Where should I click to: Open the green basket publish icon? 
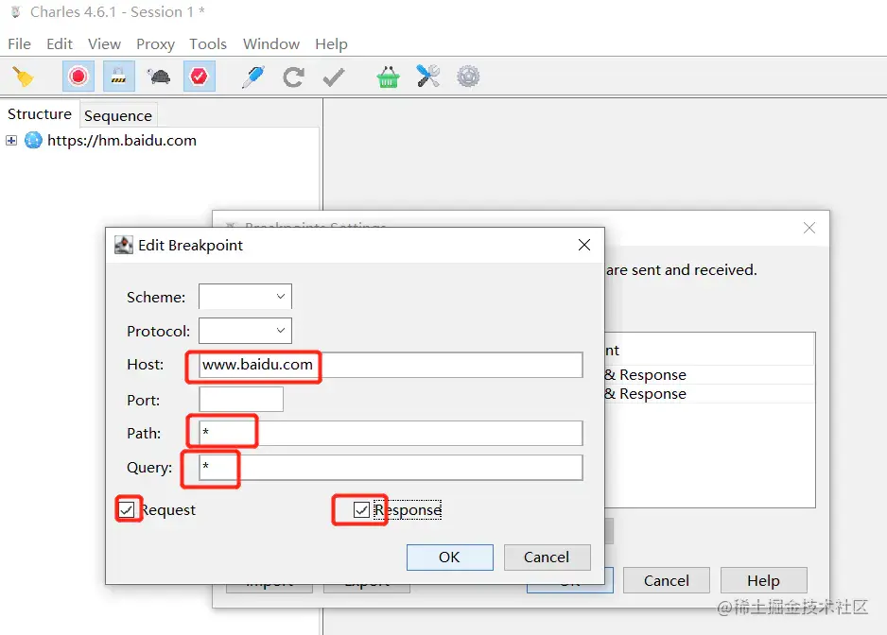(x=388, y=77)
